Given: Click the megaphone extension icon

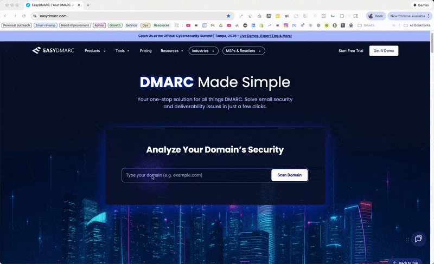Looking at the screenshot, I should 287,16.
